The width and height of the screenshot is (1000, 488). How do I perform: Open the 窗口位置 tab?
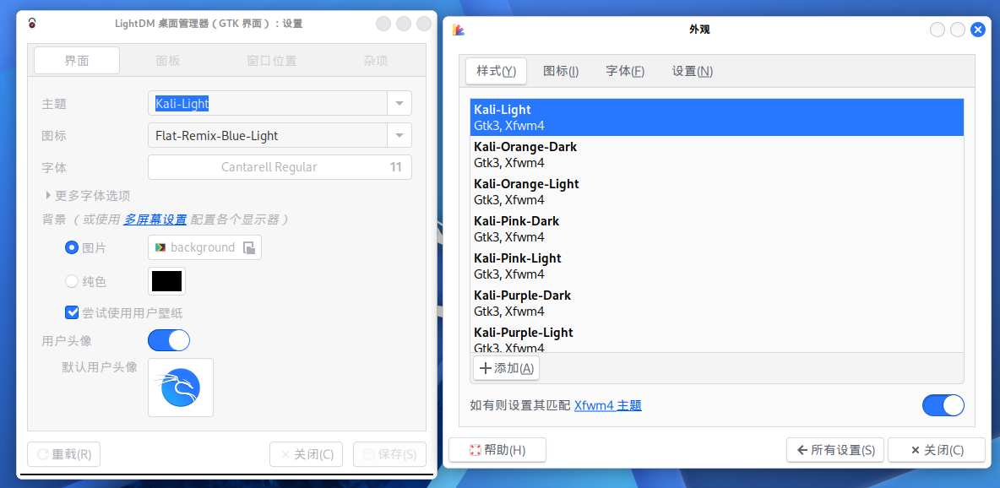point(271,61)
